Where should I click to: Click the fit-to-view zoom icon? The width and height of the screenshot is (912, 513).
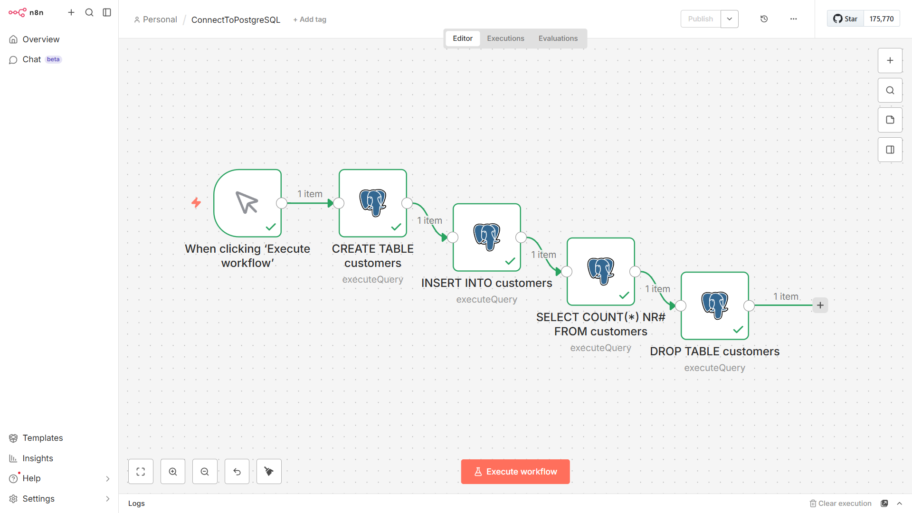tap(141, 472)
